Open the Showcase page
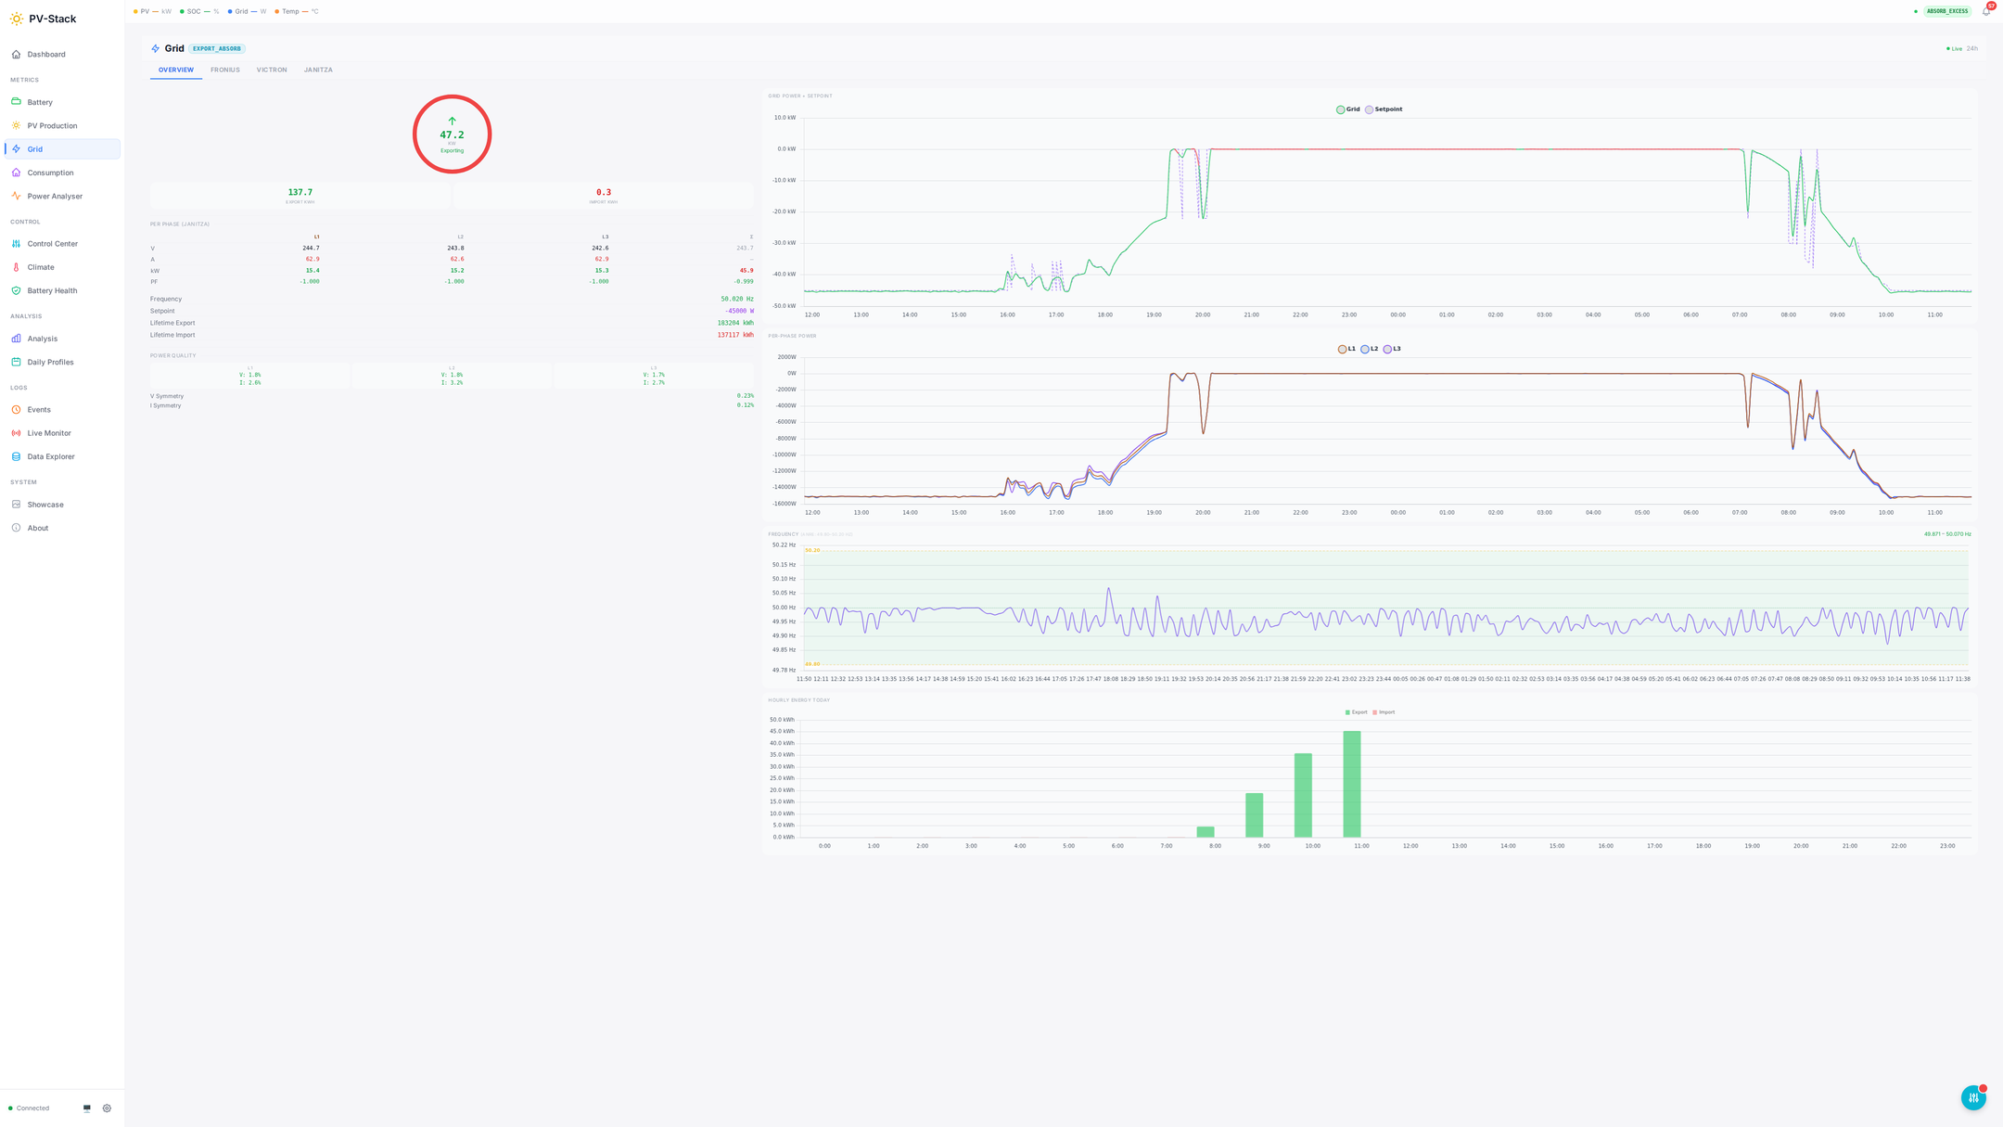This screenshot has width=2003, height=1127. click(x=45, y=504)
